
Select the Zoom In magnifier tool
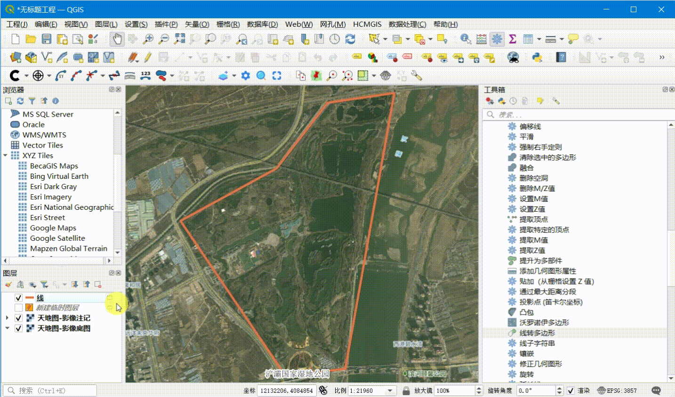click(x=148, y=39)
